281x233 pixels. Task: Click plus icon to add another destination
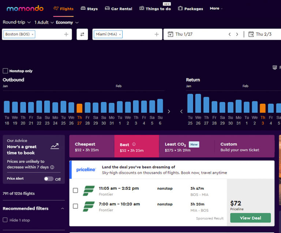click(x=157, y=34)
